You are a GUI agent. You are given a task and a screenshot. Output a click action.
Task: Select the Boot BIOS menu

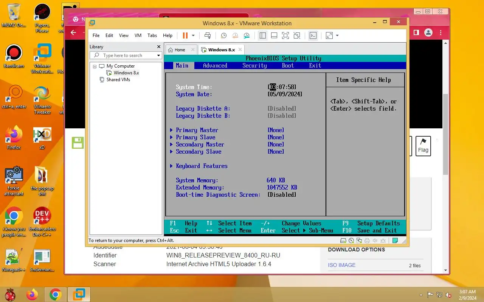[288, 66]
